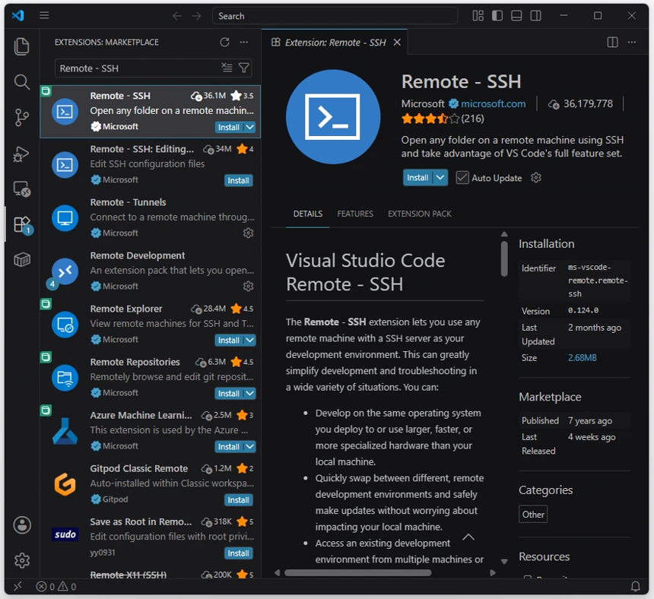Open manage gear for Remote - Tunnels
Screen dimensions: 654x599
click(x=248, y=233)
